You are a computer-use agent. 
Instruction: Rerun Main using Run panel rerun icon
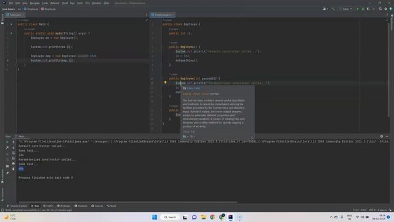(x=7, y=142)
